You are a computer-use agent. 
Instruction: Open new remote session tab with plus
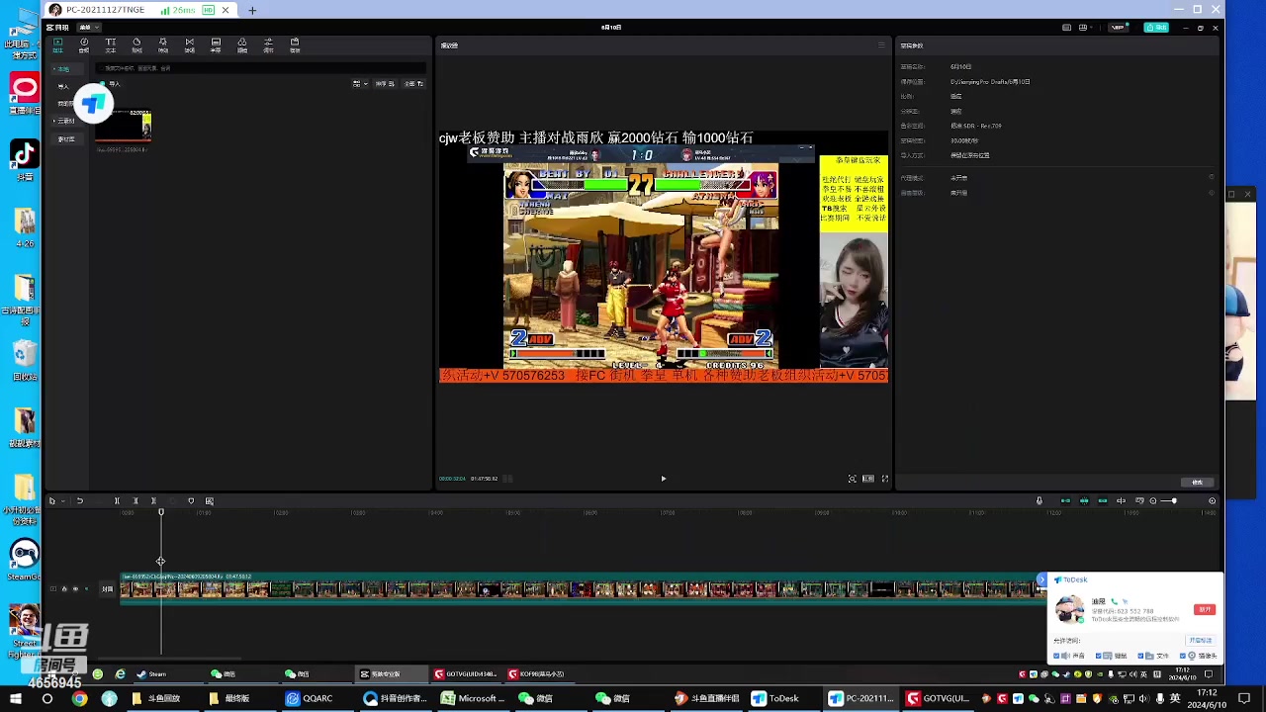(252, 10)
